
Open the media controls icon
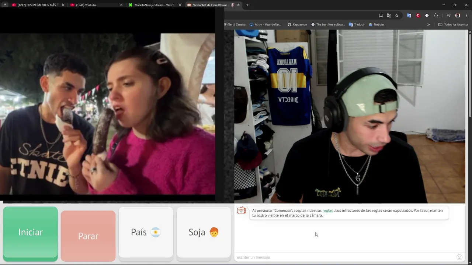pyautogui.click(x=449, y=15)
